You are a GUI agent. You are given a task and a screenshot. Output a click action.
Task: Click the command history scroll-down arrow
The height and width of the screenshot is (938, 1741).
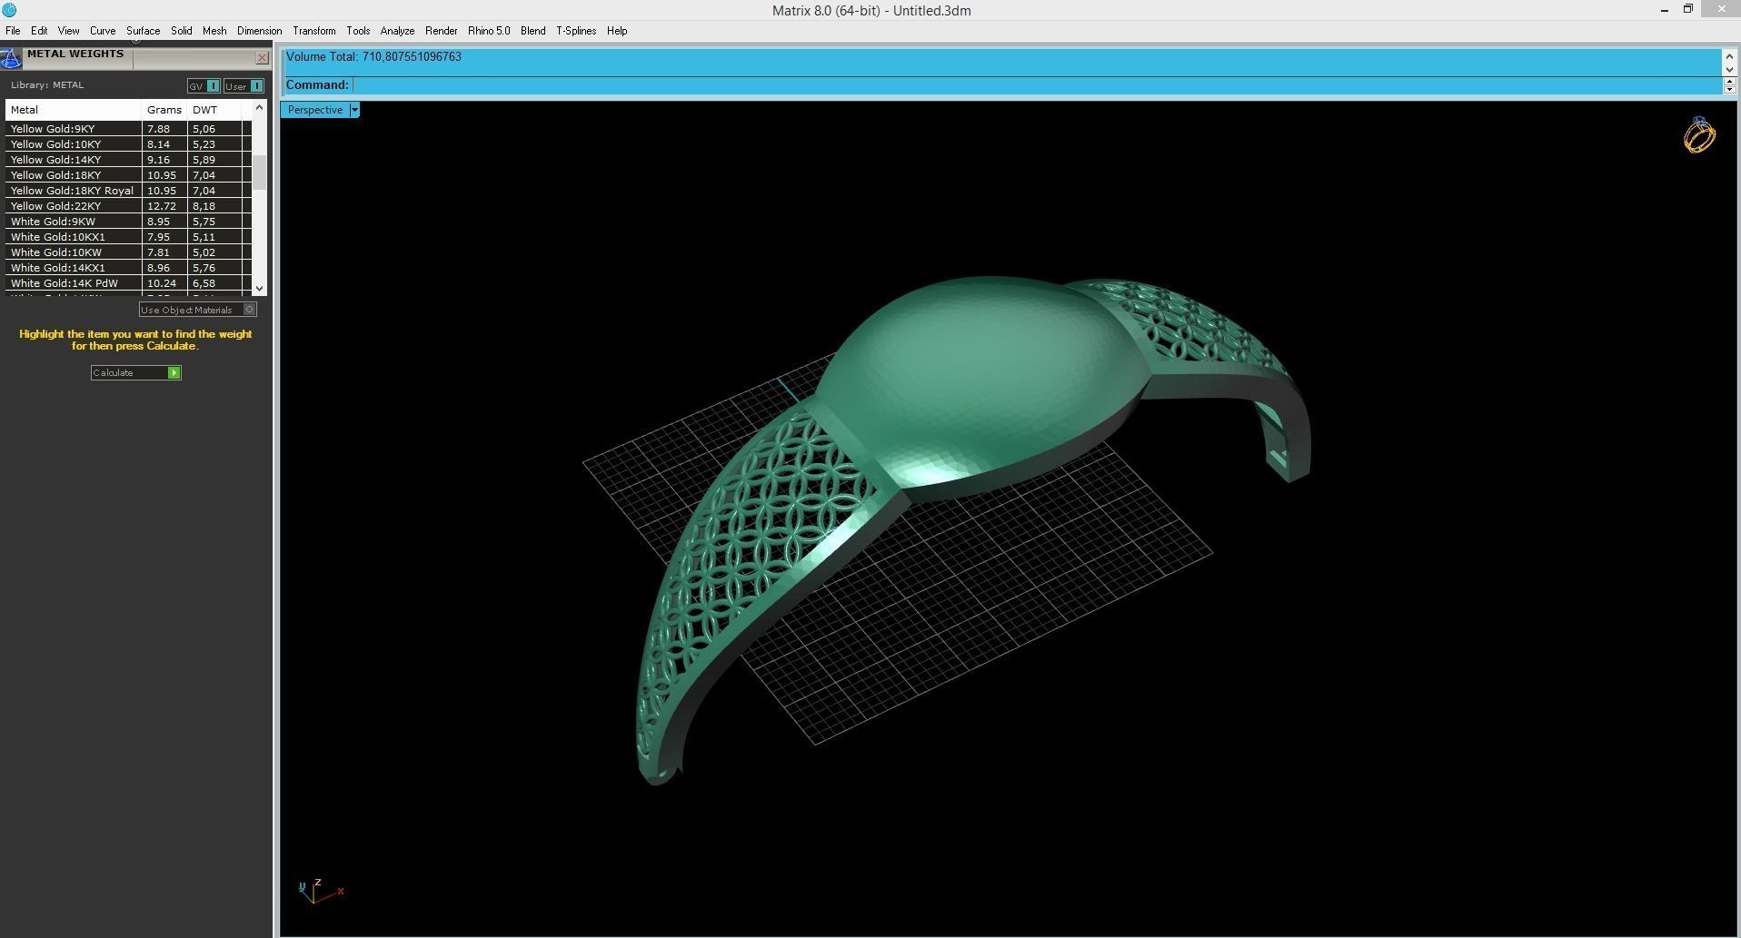[x=1729, y=69]
